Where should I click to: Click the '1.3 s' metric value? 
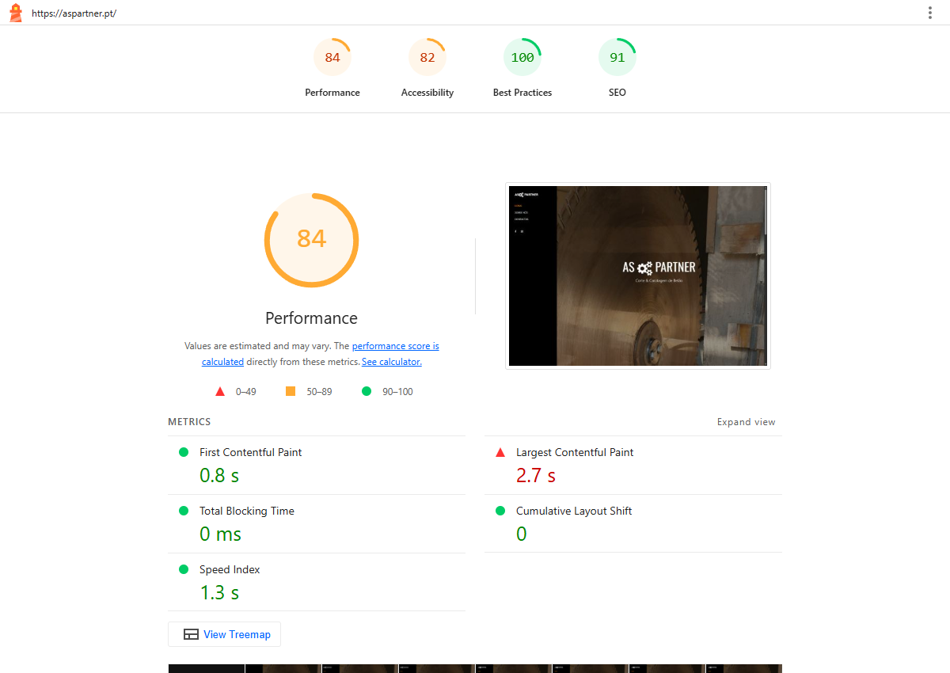[219, 592]
